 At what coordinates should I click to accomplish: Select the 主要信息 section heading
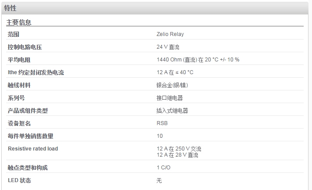pos(19,22)
